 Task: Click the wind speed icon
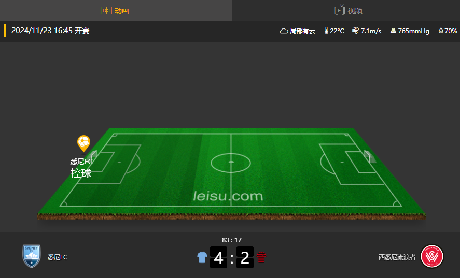point(355,31)
